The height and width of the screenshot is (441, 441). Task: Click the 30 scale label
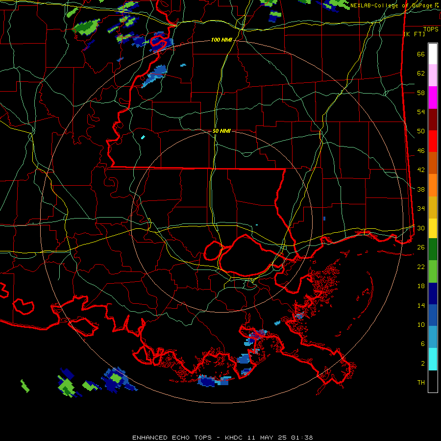[421, 228]
